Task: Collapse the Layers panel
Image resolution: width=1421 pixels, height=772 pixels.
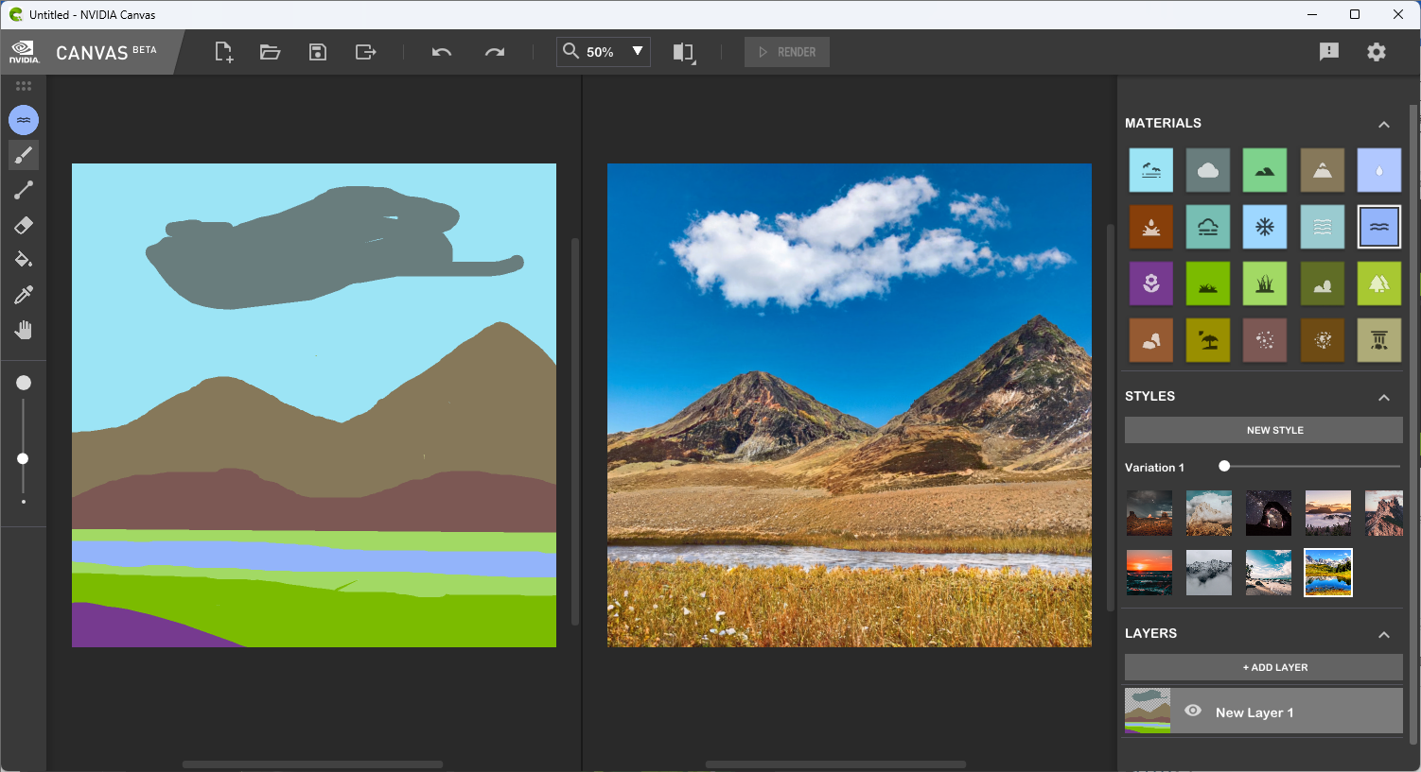Action: point(1384,634)
